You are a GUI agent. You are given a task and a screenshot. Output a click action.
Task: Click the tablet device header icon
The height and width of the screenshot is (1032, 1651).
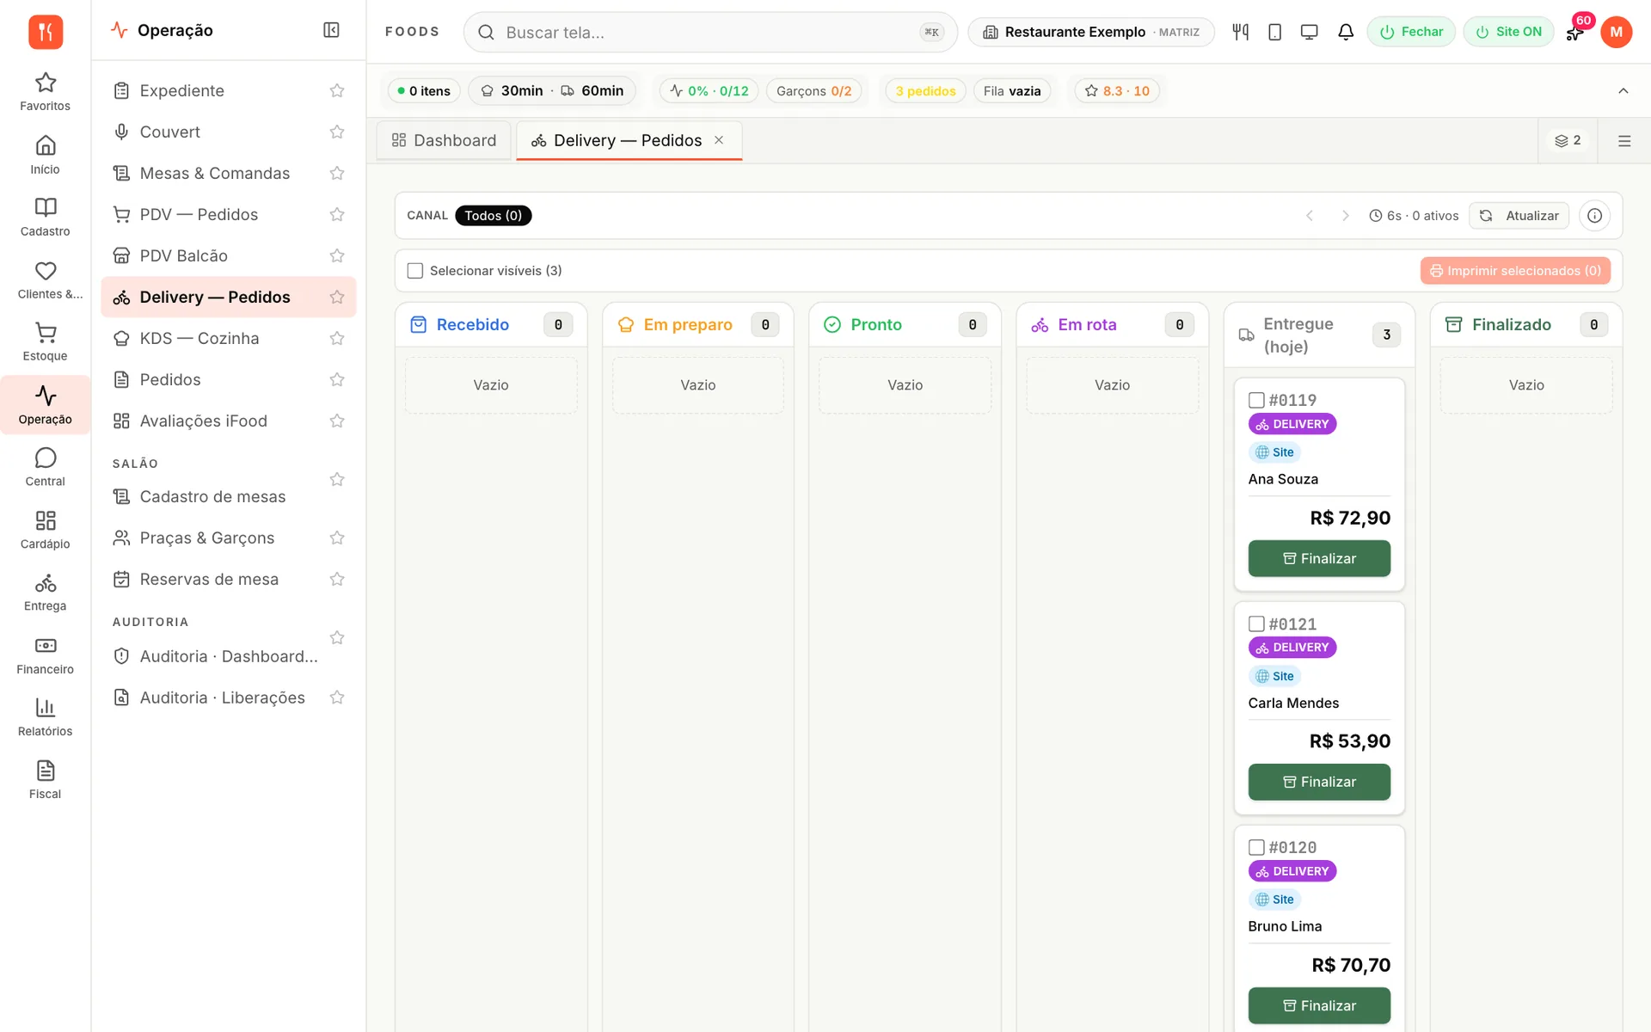click(x=1274, y=32)
